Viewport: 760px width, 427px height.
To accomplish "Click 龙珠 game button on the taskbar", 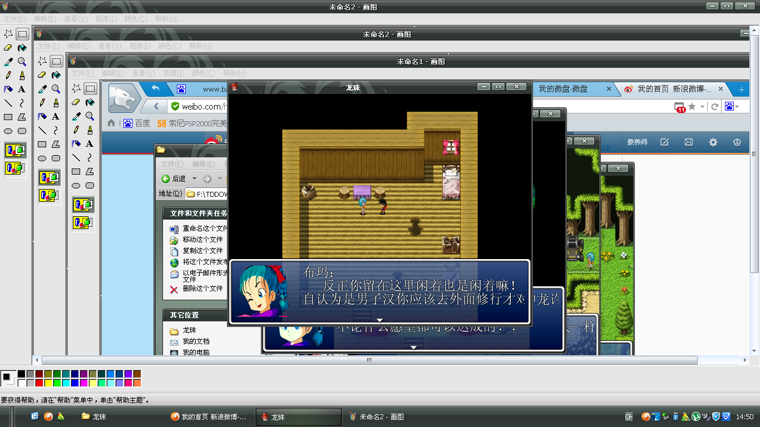I will [x=299, y=416].
